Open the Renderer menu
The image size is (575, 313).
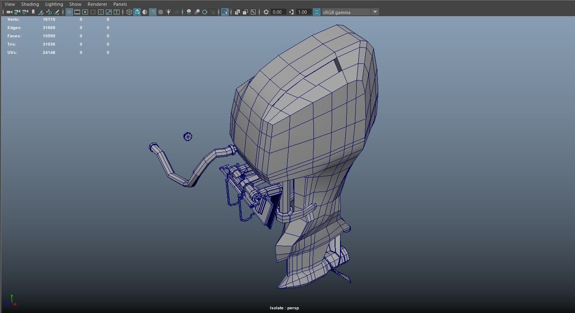[x=97, y=4]
